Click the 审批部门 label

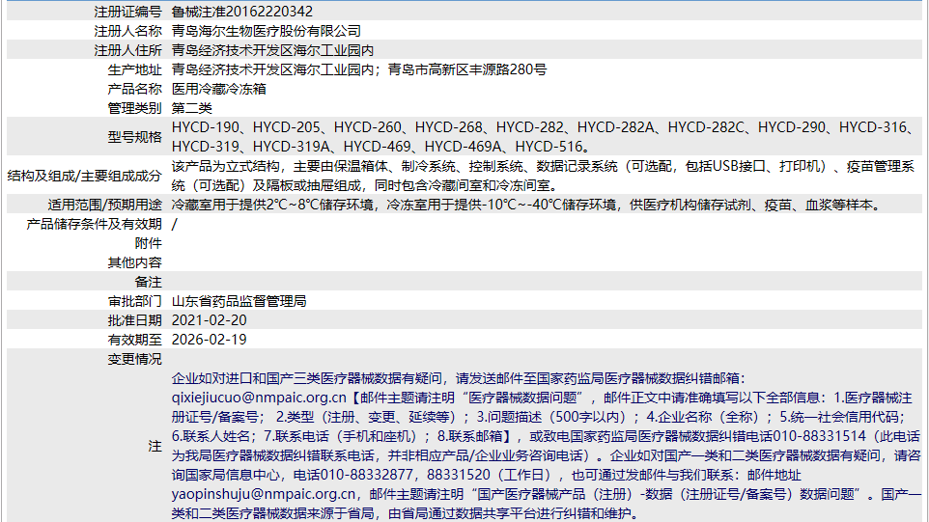tap(134, 301)
